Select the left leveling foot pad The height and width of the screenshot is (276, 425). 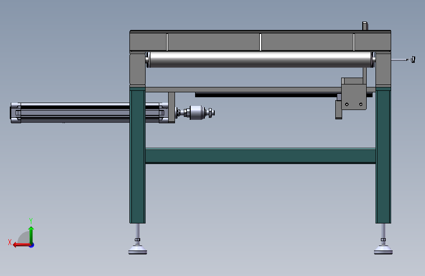click(x=138, y=249)
